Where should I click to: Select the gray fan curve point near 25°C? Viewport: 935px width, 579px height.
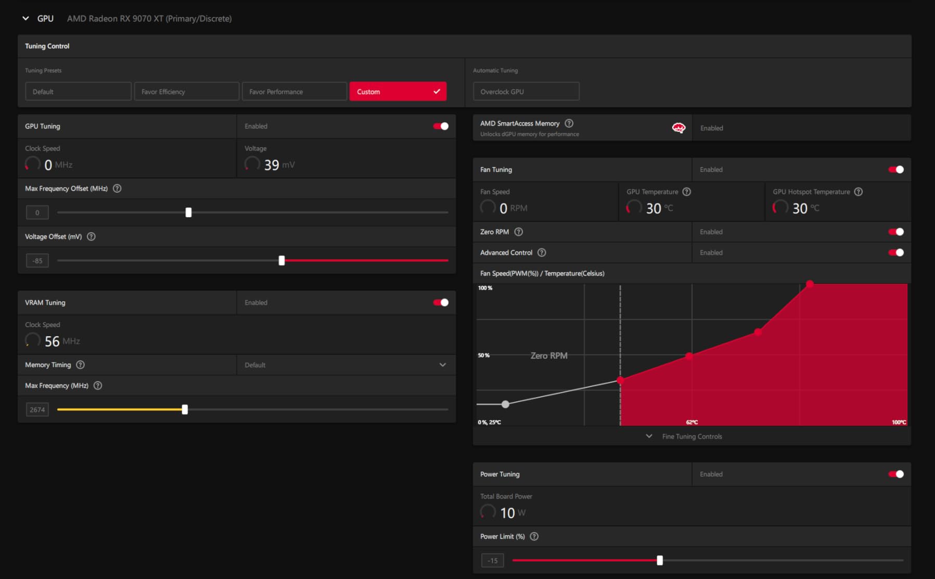(505, 404)
